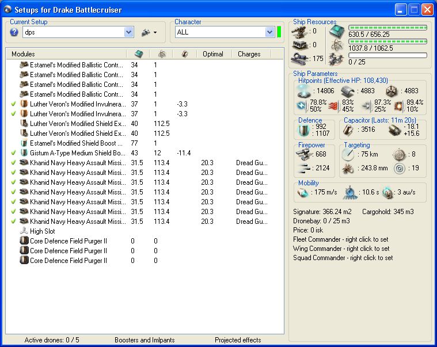Toggle checkmark on Gistum A-Type Medium Shield Booster

(x=14, y=153)
